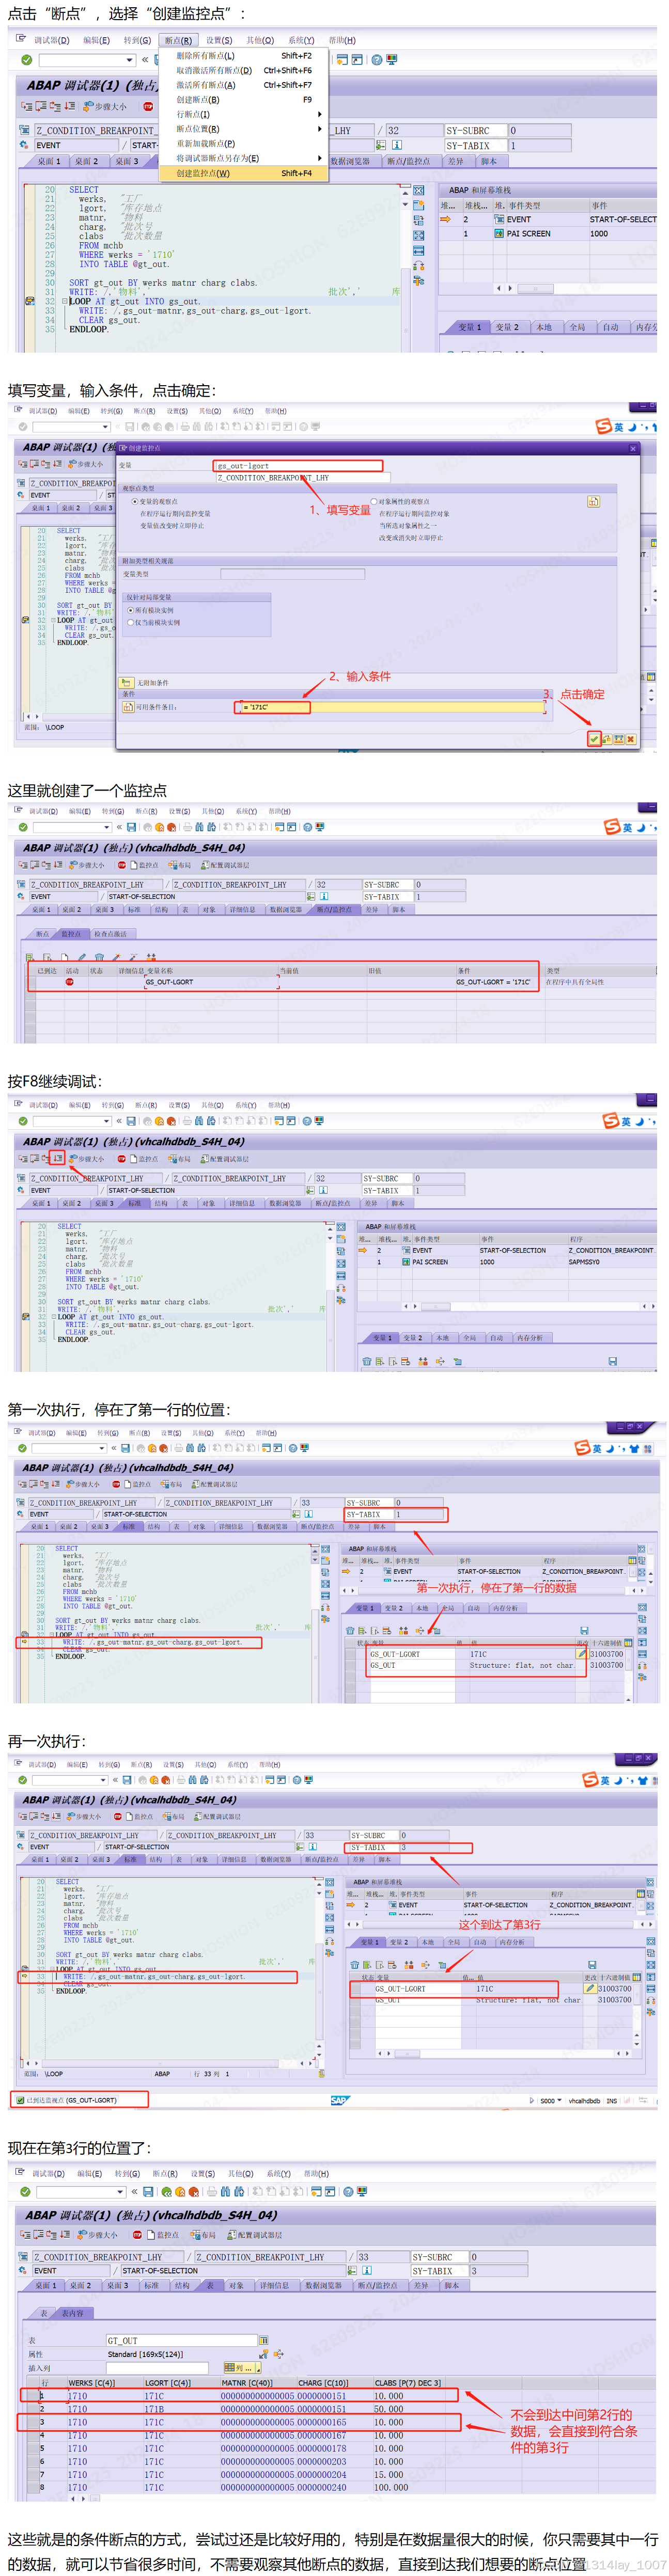
Task: Click the CLABS [P(7) DEC 3] column header
Action: 407,2382
